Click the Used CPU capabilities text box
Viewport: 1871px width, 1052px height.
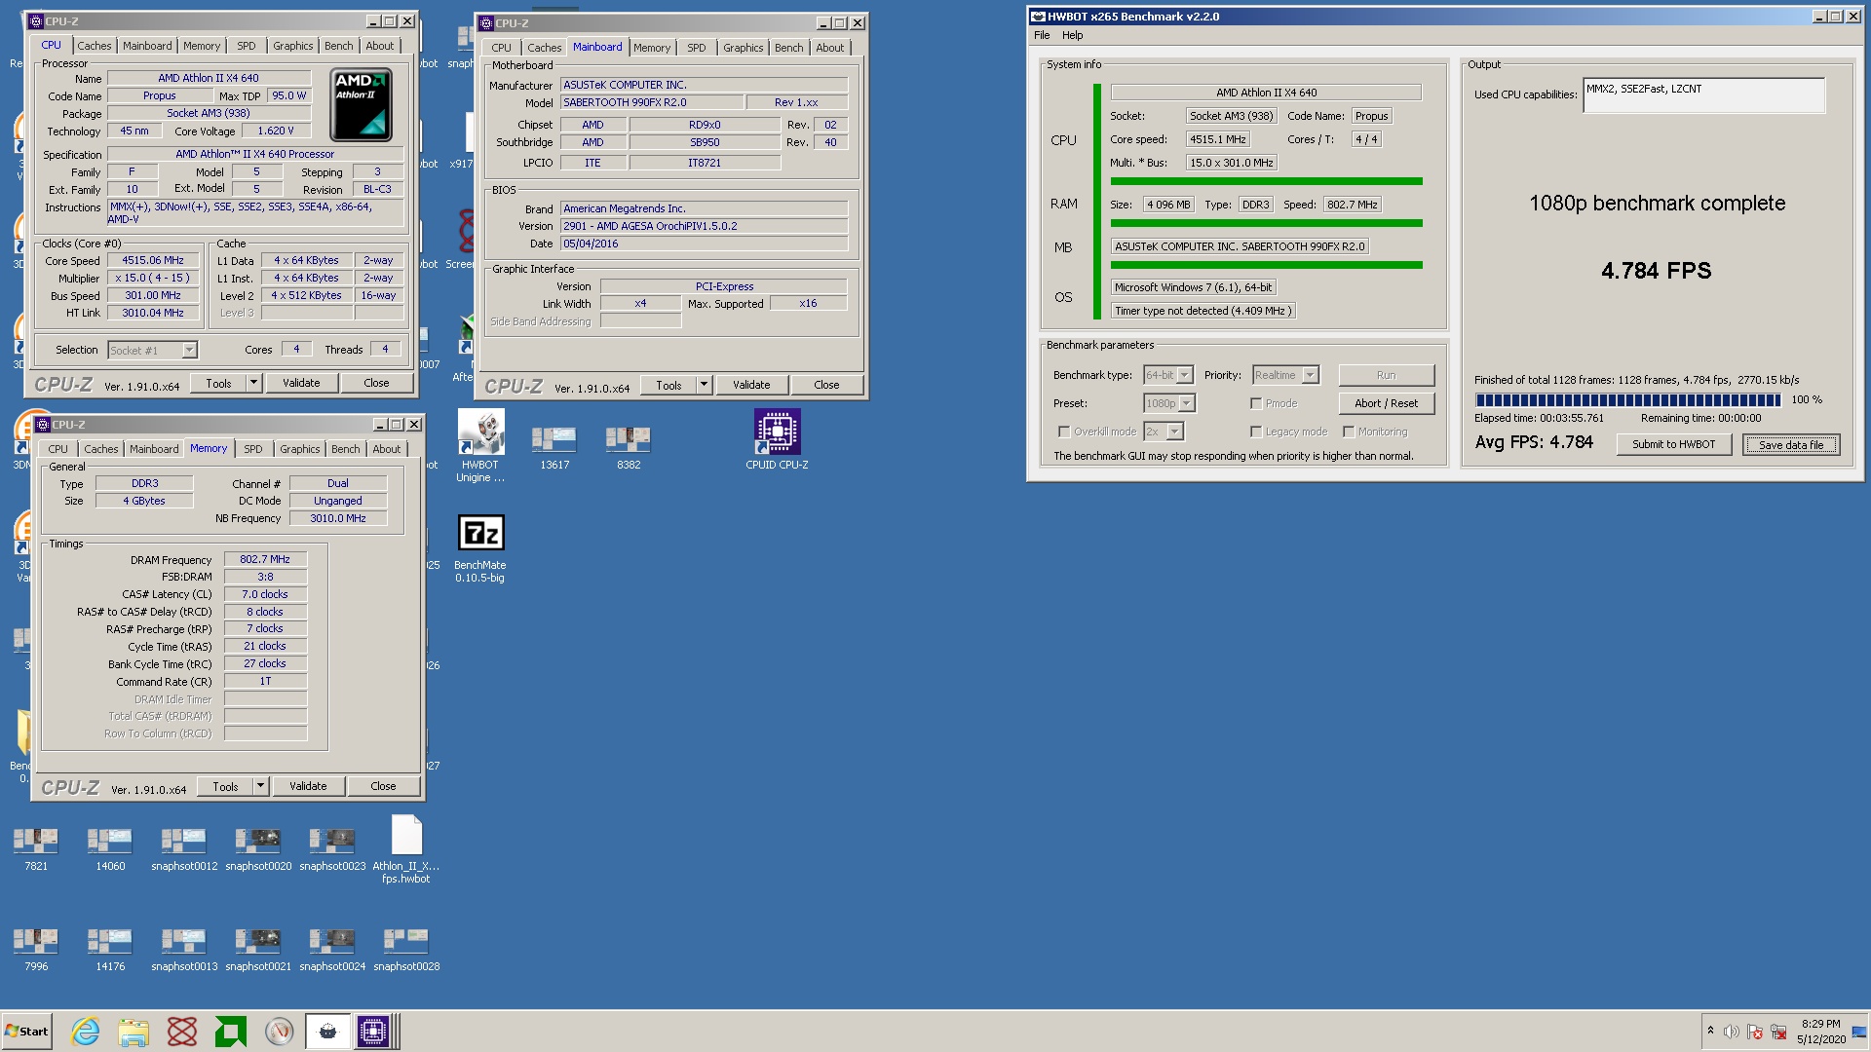(1703, 95)
